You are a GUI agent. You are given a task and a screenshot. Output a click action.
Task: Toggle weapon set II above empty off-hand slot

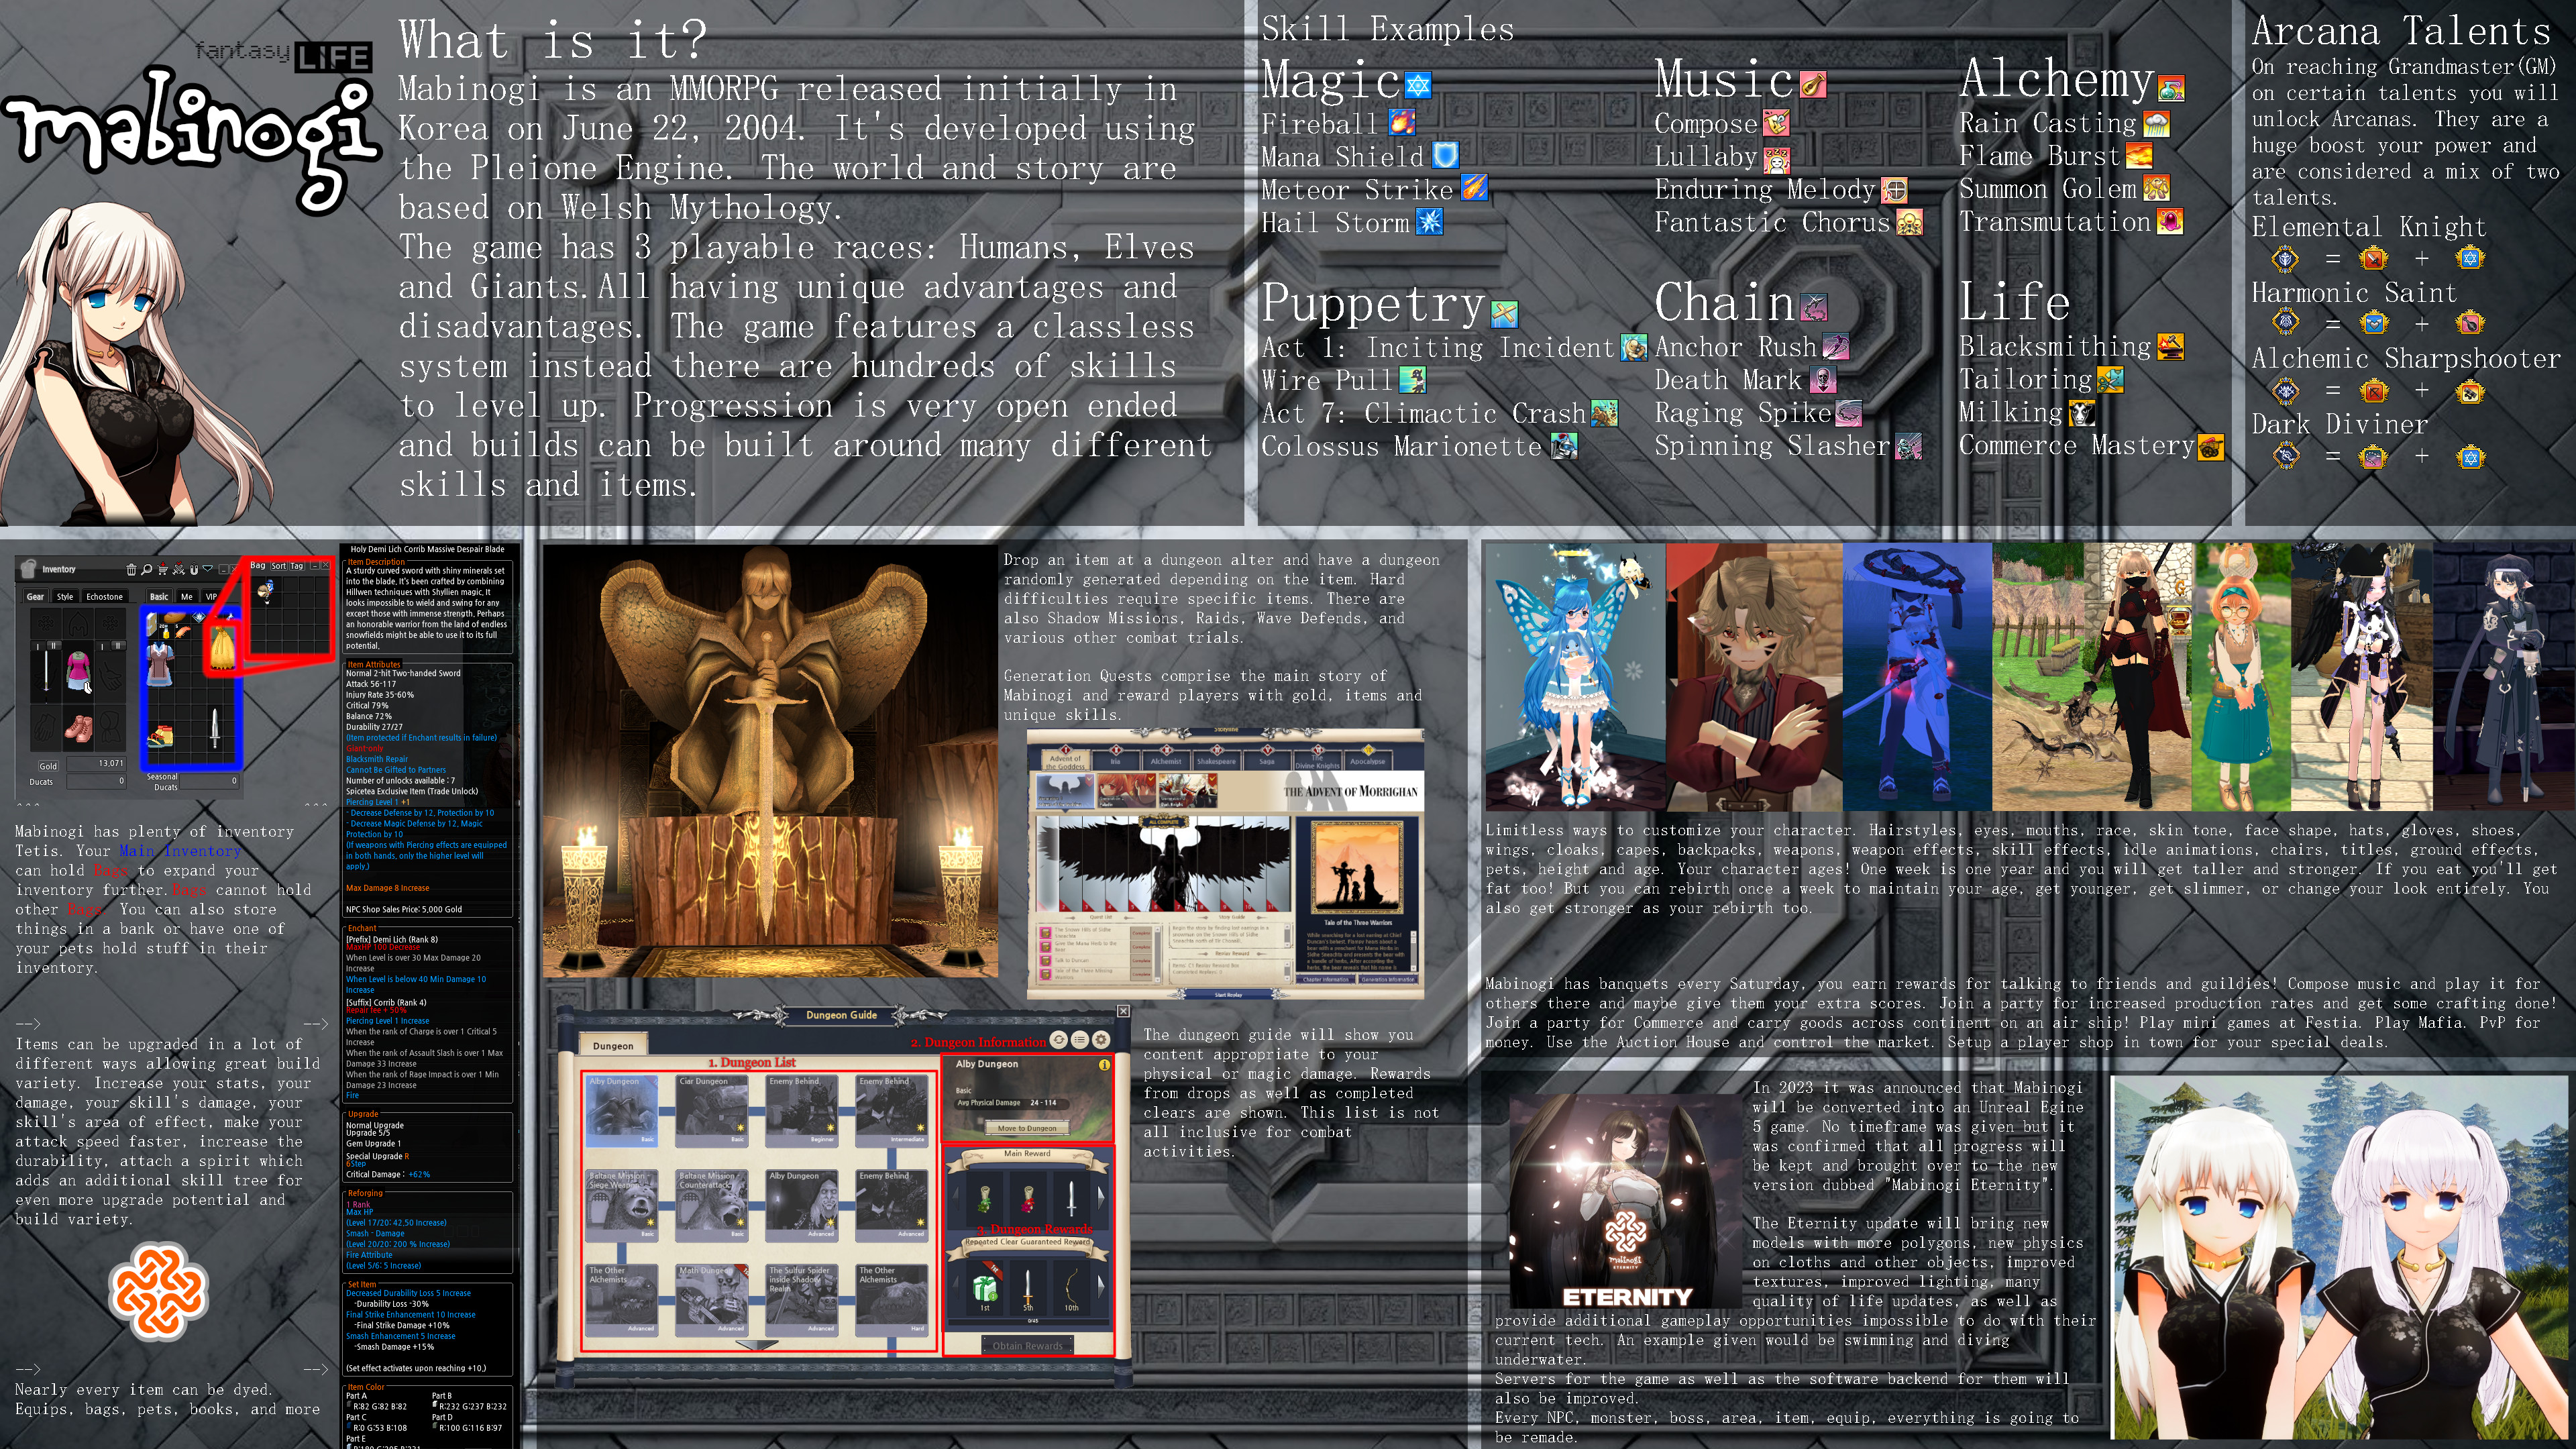coord(118,646)
